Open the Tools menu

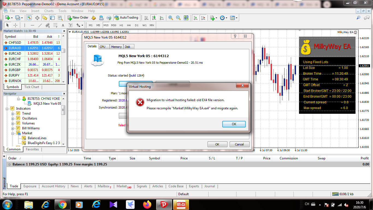pyautogui.click(x=63, y=11)
